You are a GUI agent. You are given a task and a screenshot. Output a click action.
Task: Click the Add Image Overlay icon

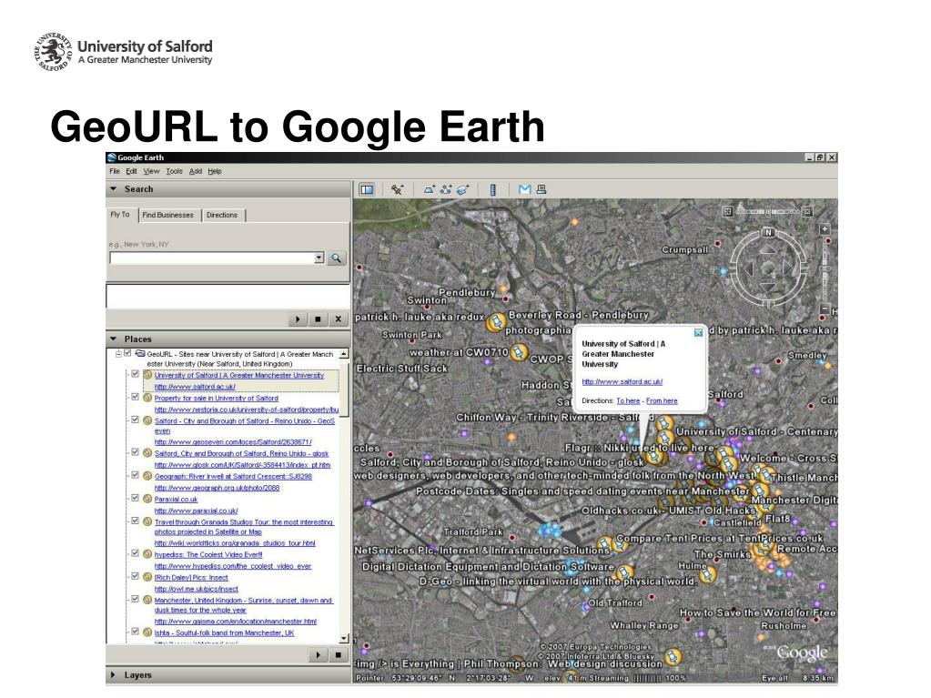pos(462,190)
